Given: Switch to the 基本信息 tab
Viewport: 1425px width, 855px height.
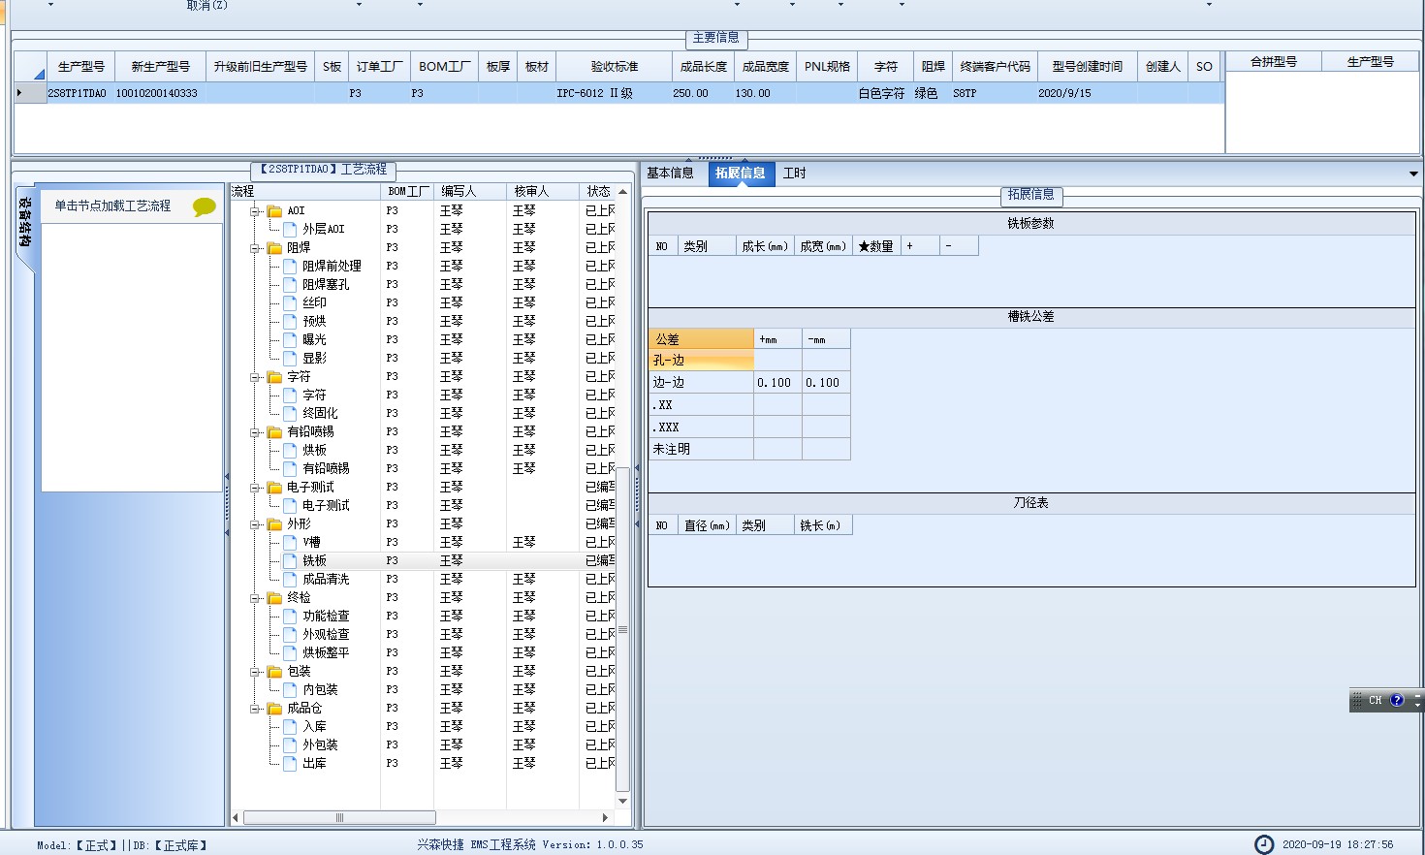Looking at the screenshot, I should pos(670,174).
